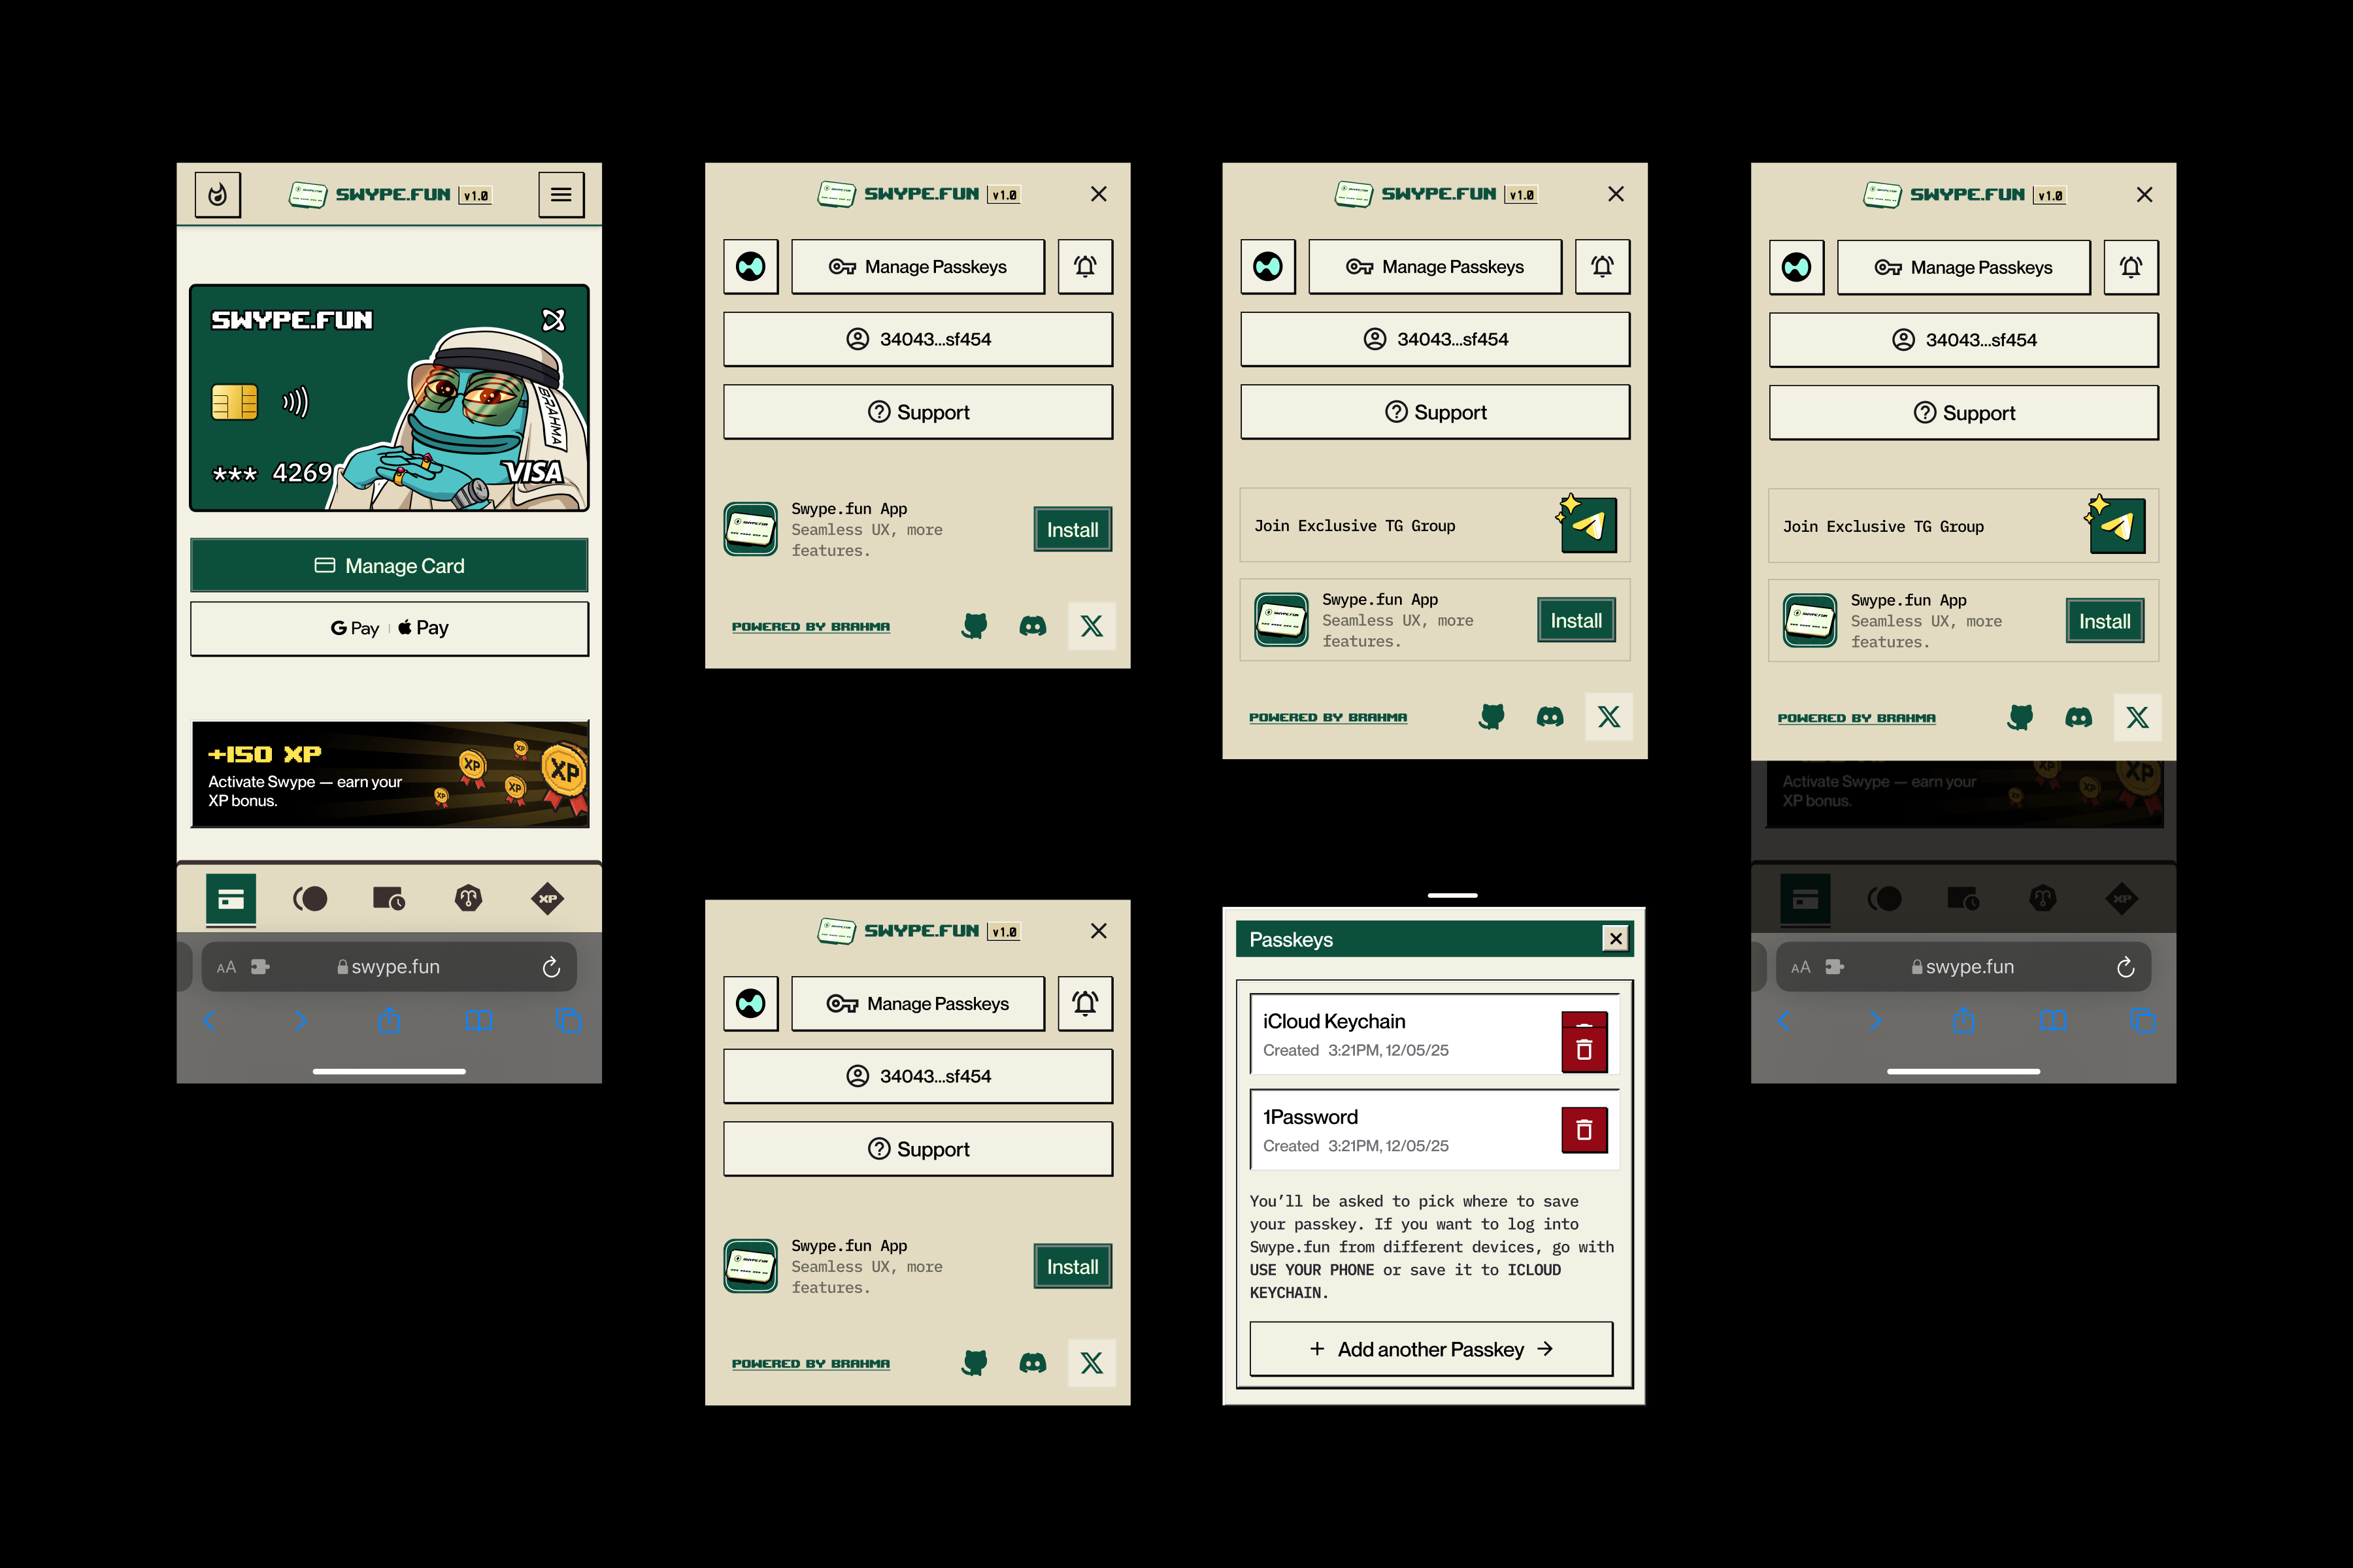Go forward using the home screen's Safari toolbar
Image resolution: width=2353 pixels, height=1568 pixels.
(300, 1021)
